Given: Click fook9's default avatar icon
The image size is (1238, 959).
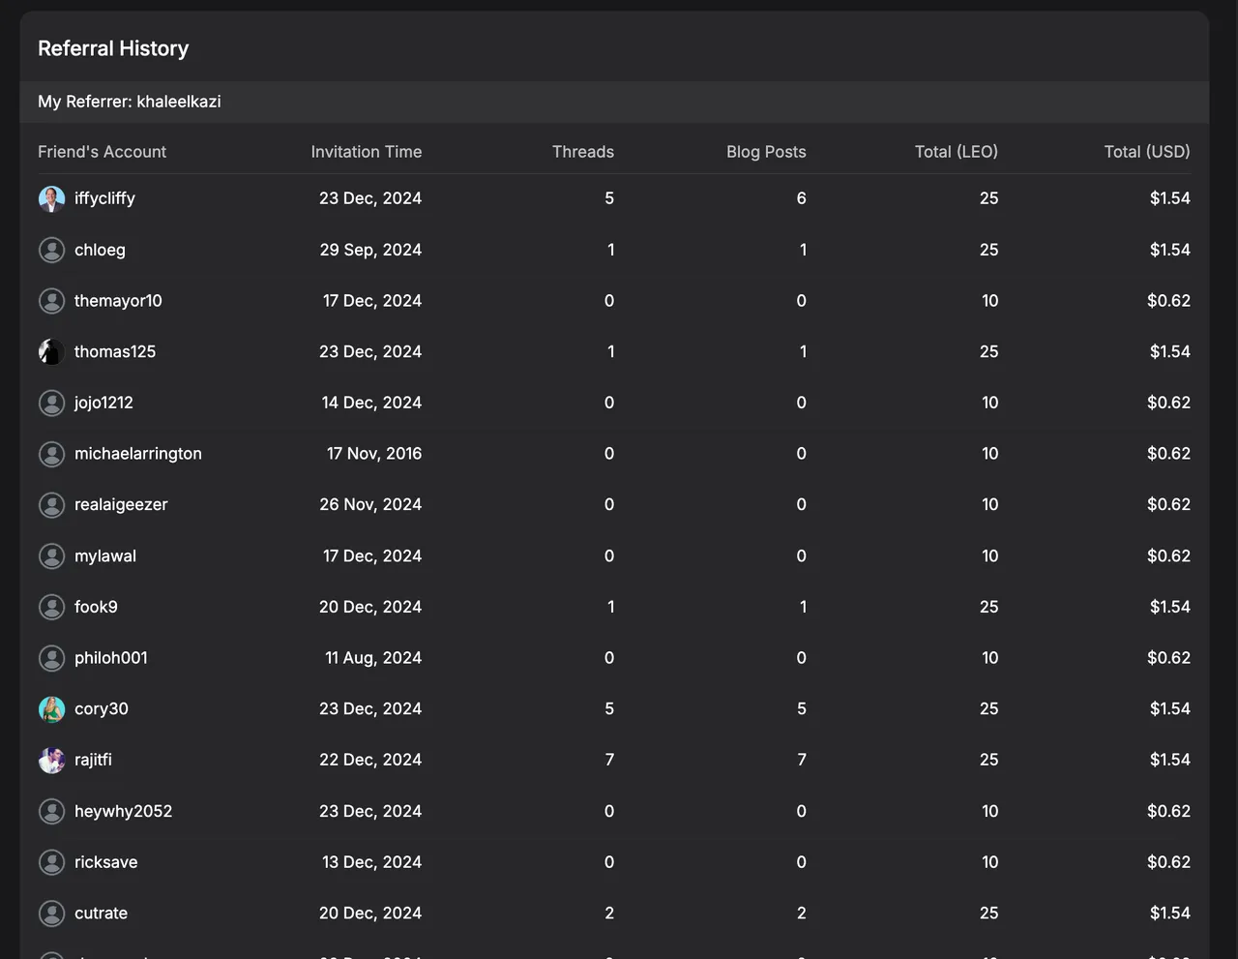Looking at the screenshot, I should click(51, 608).
